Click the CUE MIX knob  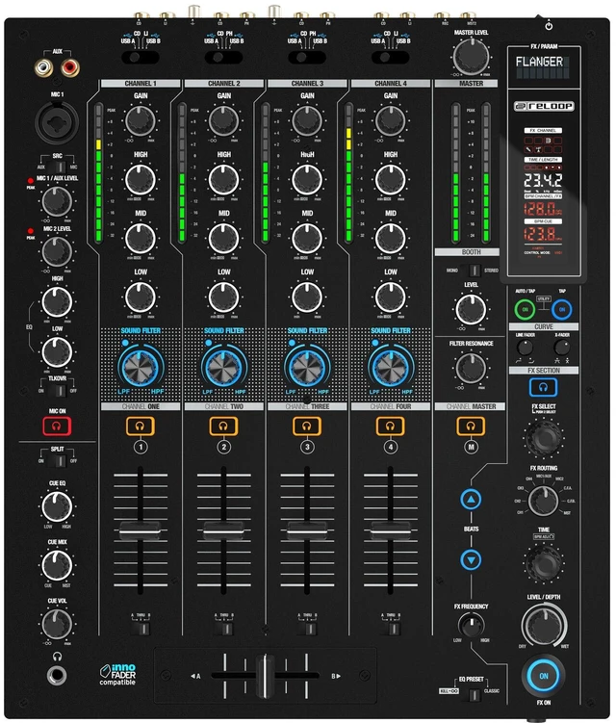point(57,565)
